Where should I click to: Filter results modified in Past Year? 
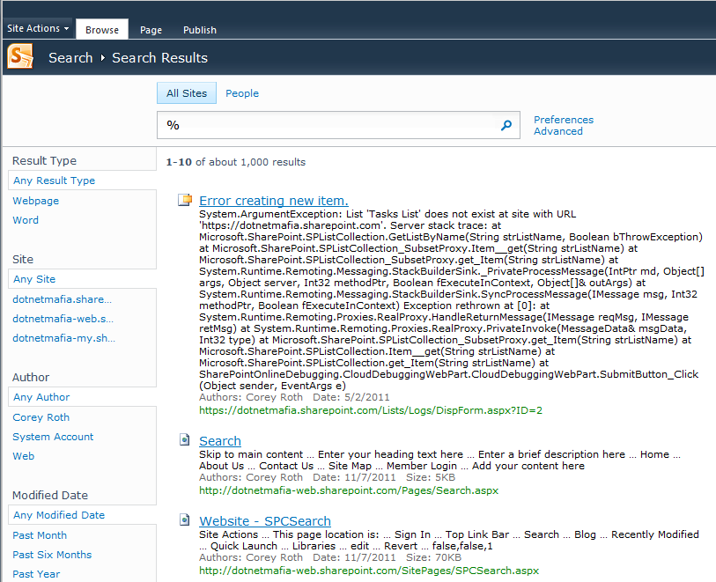point(36,574)
